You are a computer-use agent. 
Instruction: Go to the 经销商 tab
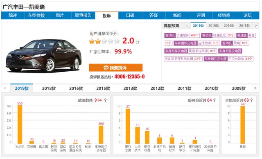[224, 16]
